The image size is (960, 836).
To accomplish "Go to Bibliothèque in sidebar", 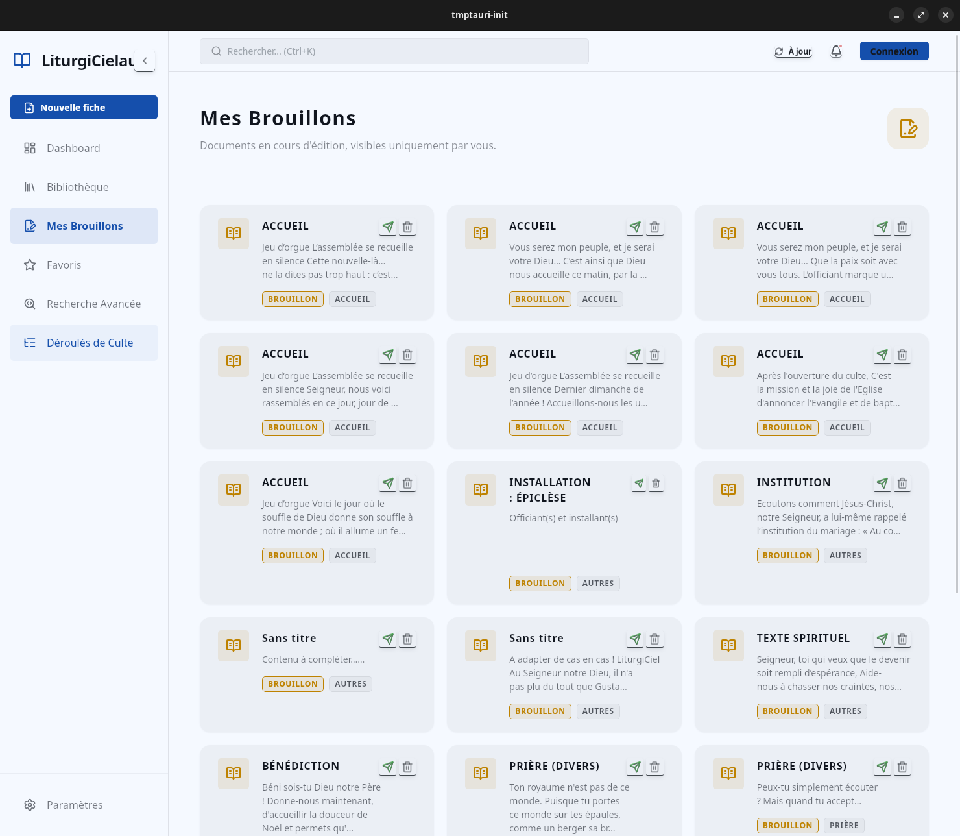I will point(77,187).
